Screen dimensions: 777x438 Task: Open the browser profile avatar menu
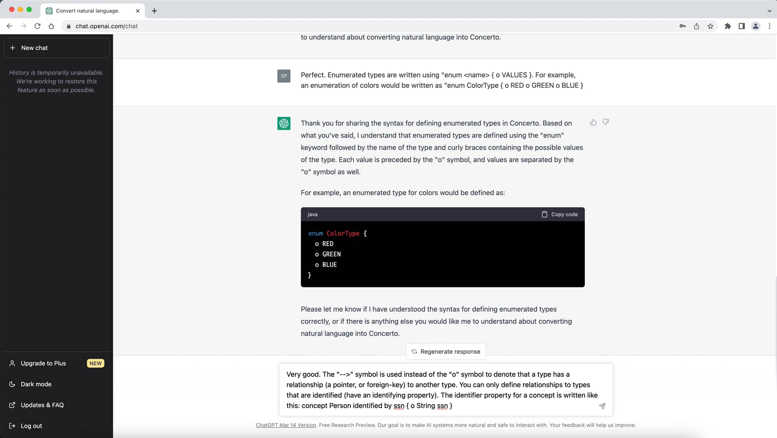tap(755, 26)
